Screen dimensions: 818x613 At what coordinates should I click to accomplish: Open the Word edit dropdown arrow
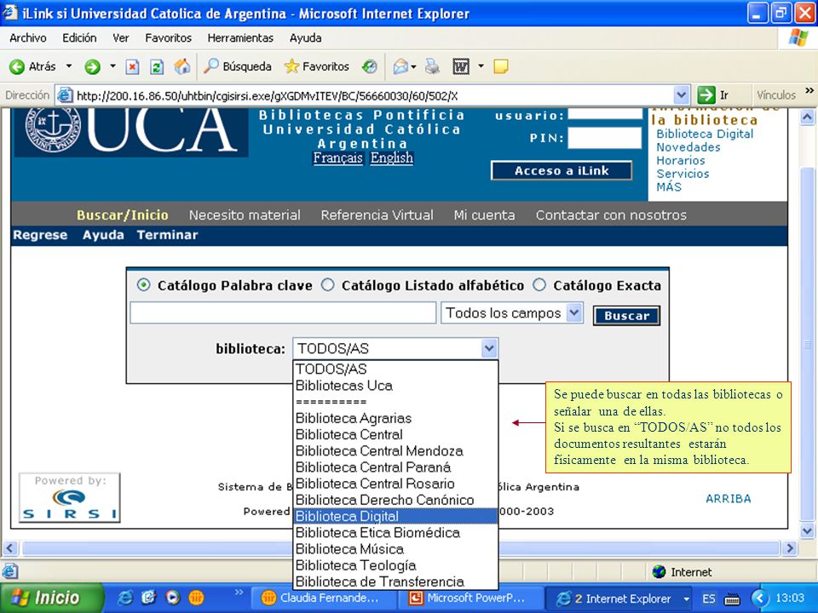coord(481,66)
